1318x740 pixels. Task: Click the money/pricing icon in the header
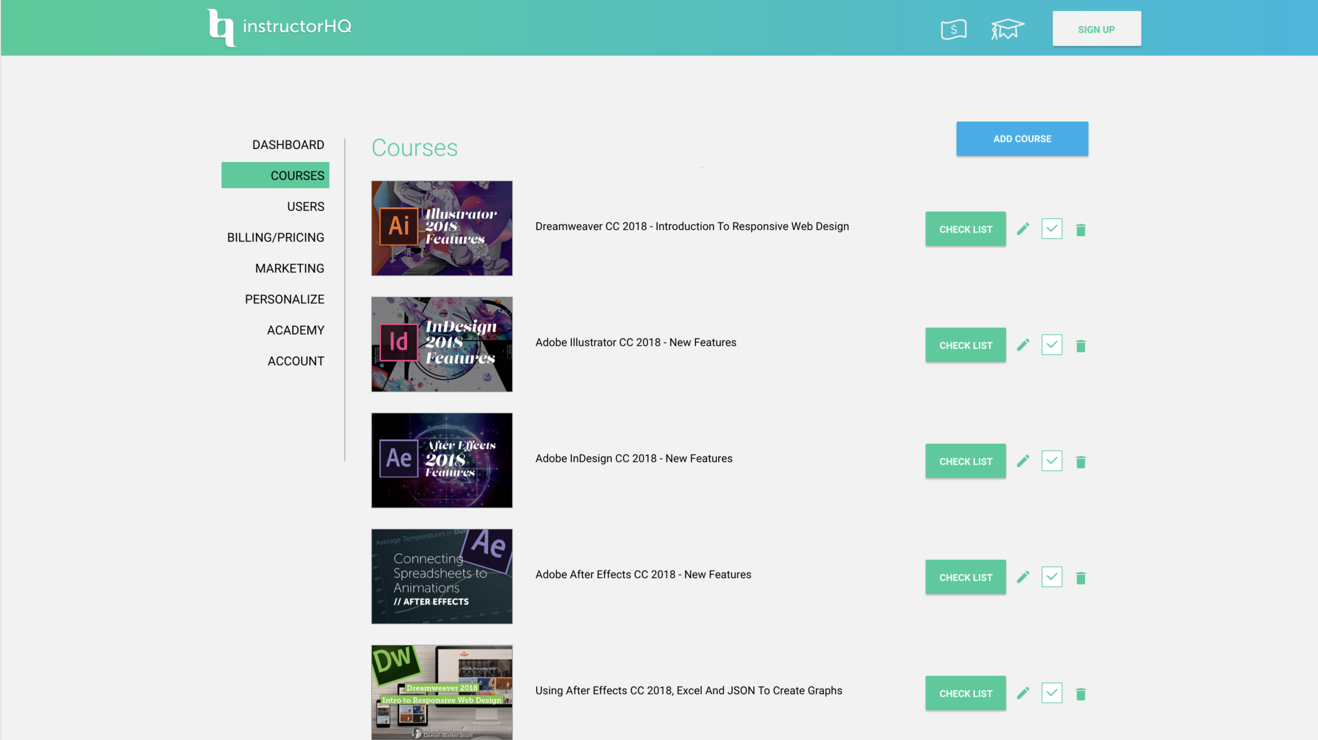(x=953, y=29)
